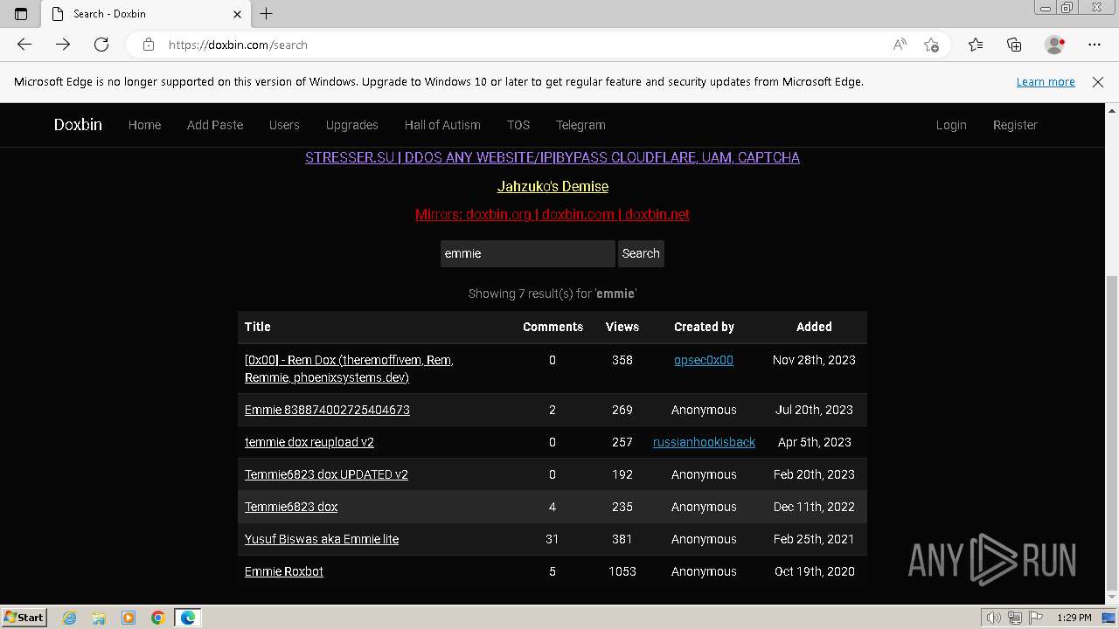This screenshot has width=1119, height=629.
Task: Click the Views column header
Action: coord(622,327)
